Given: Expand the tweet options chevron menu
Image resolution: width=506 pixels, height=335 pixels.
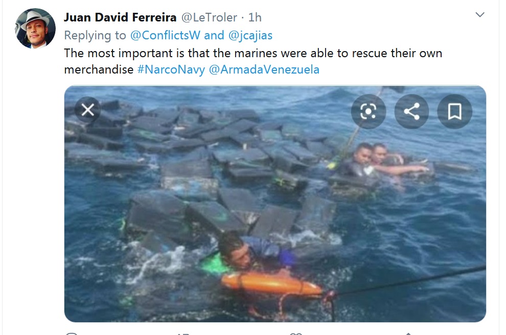Looking at the screenshot, I should tap(480, 14).
